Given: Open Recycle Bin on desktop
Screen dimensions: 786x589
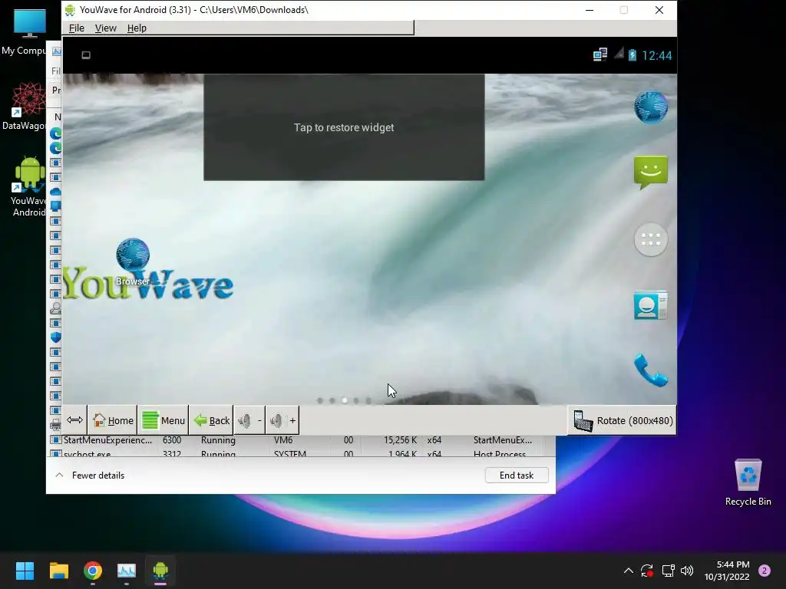Looking at the screenshot, I should [x=748, y=482].
